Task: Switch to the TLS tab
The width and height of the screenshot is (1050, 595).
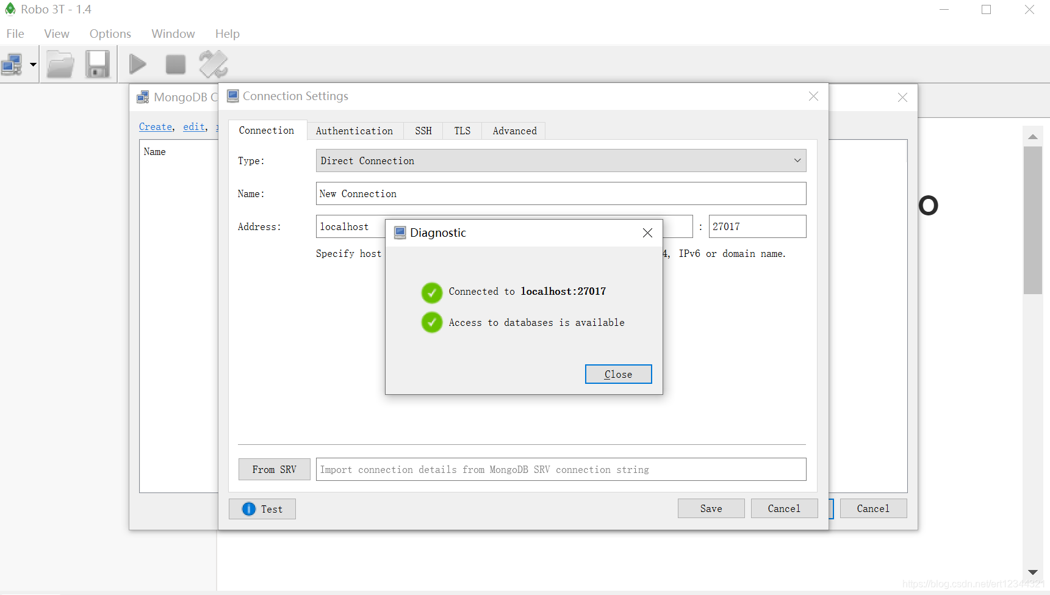Action: coord(462,131)
